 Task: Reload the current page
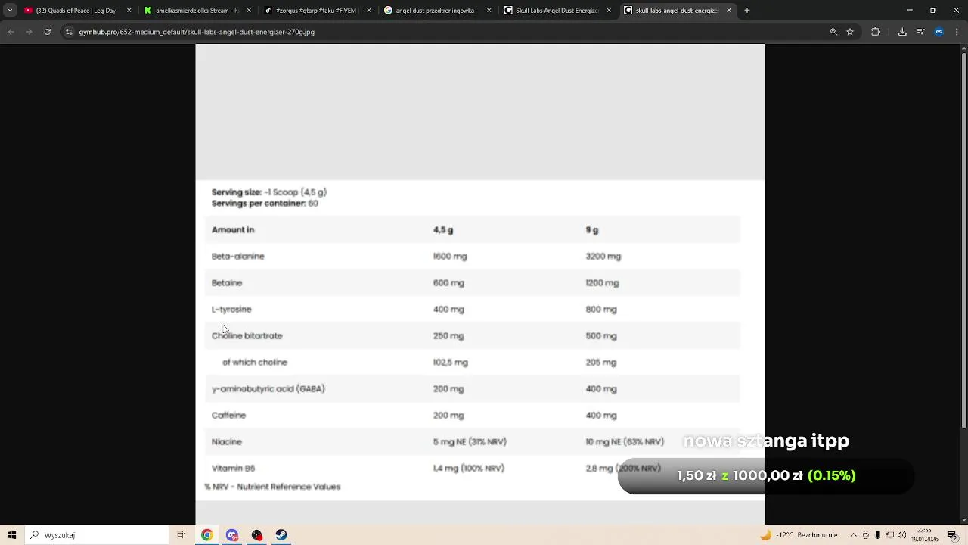pos(47,32)
